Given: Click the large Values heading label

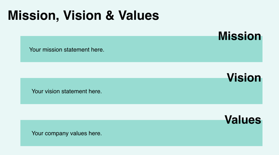Looking at the screenshot, I should pyautogui.click(x=243, y=120).
